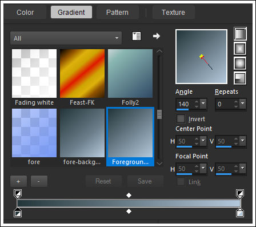
Task: Click the upper transparency midpoint diamond
Action: 129,196
